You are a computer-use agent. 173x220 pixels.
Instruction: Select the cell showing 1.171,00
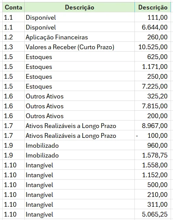153,66
